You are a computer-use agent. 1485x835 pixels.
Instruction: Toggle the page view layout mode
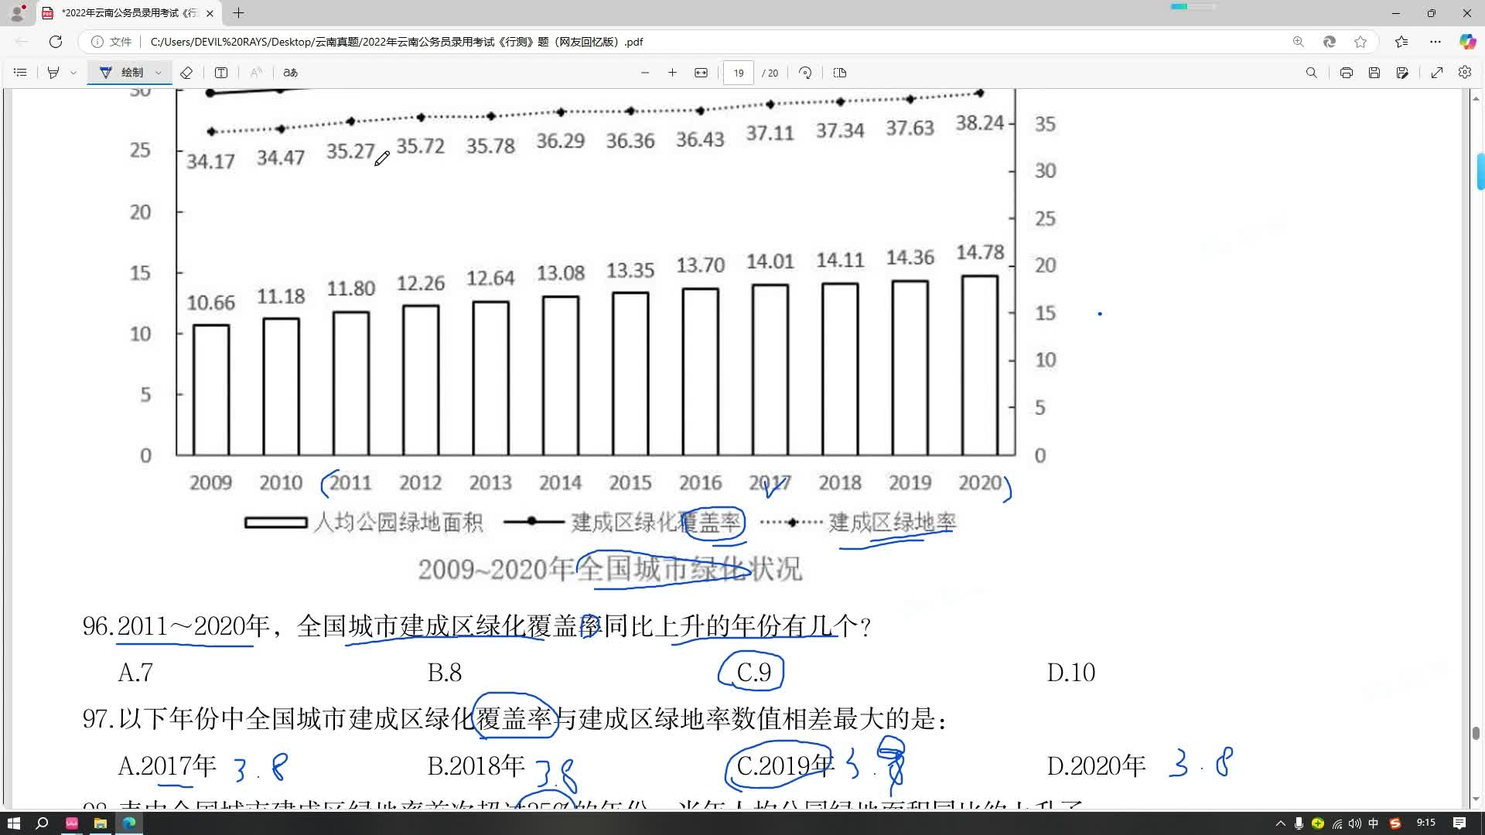[840, 72]
